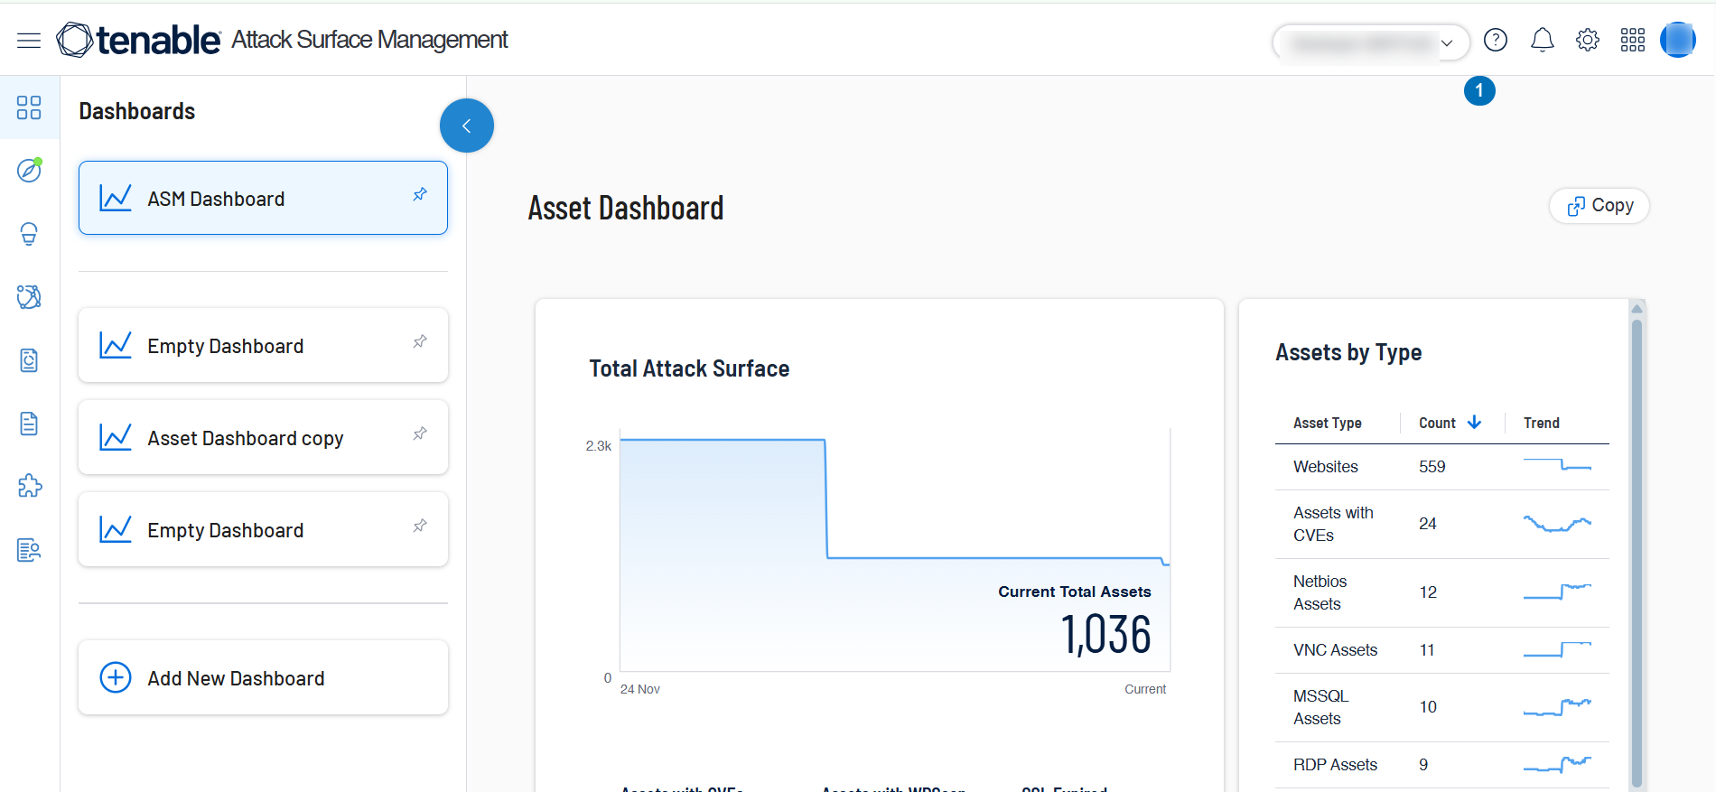Viewport: 1716px width, 792px height.
Task: Click the Copy button
Action: [1599, 206]
